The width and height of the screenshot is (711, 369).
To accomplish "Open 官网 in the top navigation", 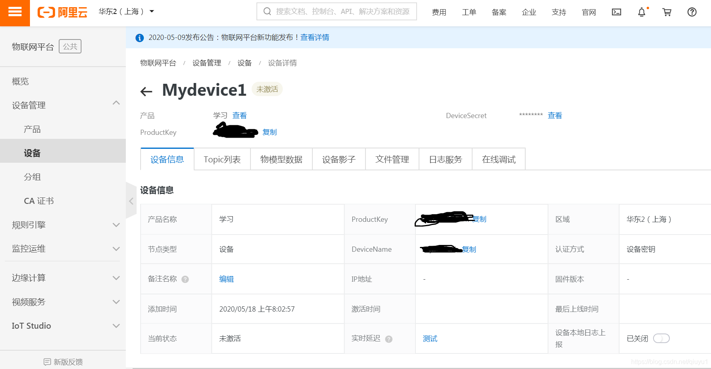I will tap(589, 12).
